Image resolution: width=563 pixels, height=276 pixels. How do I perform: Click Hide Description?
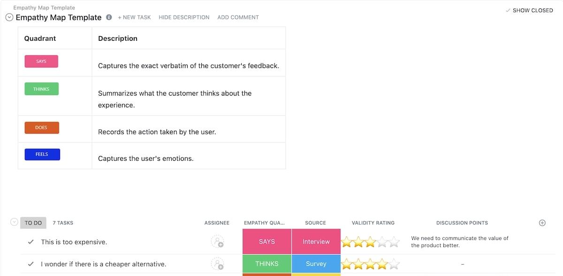click(x=184, y=17)
